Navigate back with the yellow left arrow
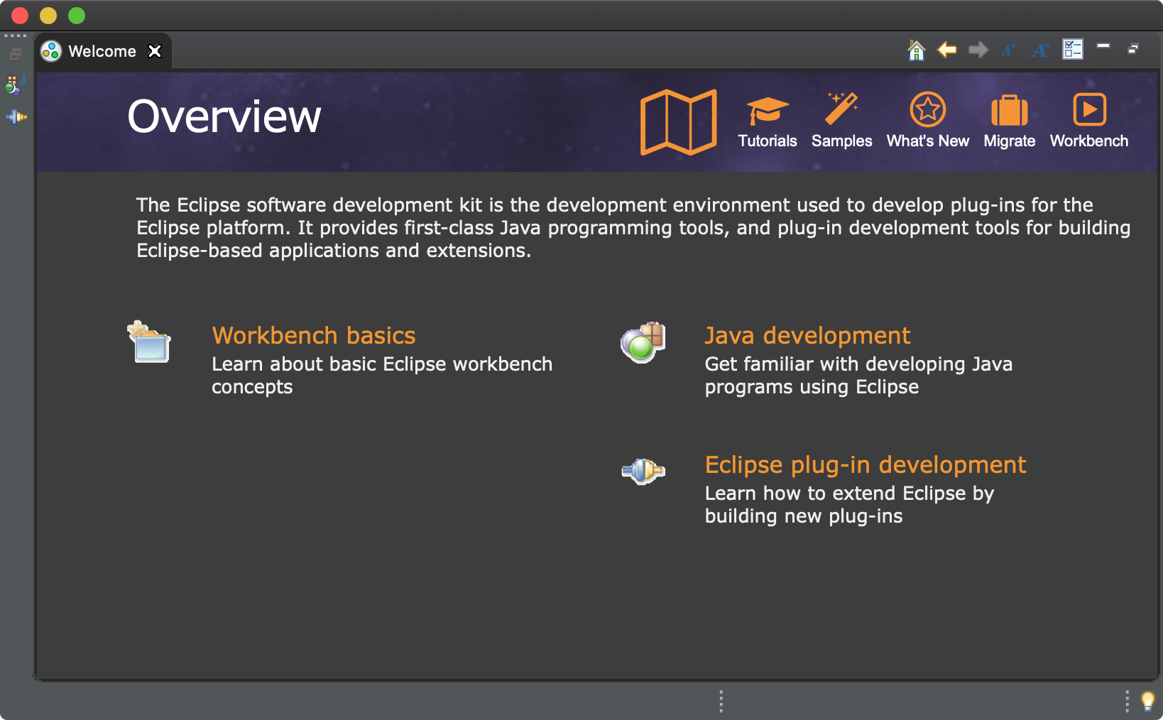Screen dimensions: 1163x720 click(x=947, y=50)
